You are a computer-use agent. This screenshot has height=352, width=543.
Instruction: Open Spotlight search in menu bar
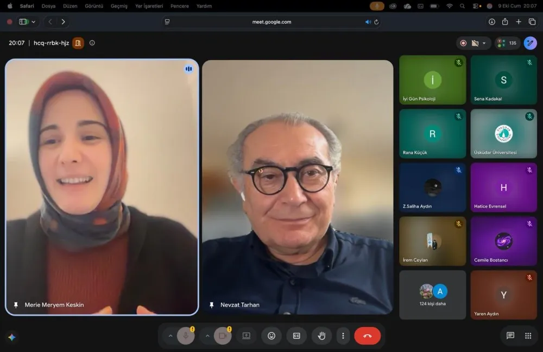[462, 6]
